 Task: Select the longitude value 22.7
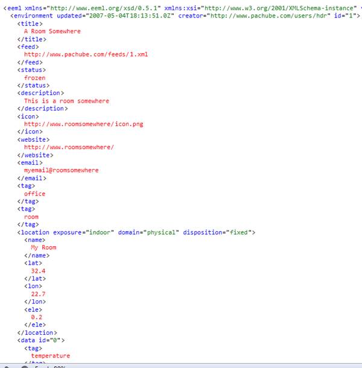click(38, 294)
